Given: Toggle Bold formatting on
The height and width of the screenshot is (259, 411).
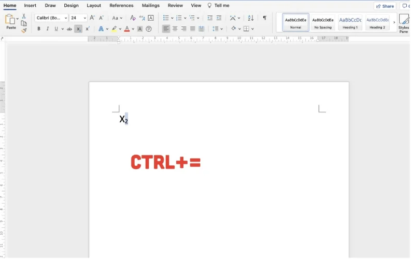Looking at the screenshot, I should pos(39,29).
